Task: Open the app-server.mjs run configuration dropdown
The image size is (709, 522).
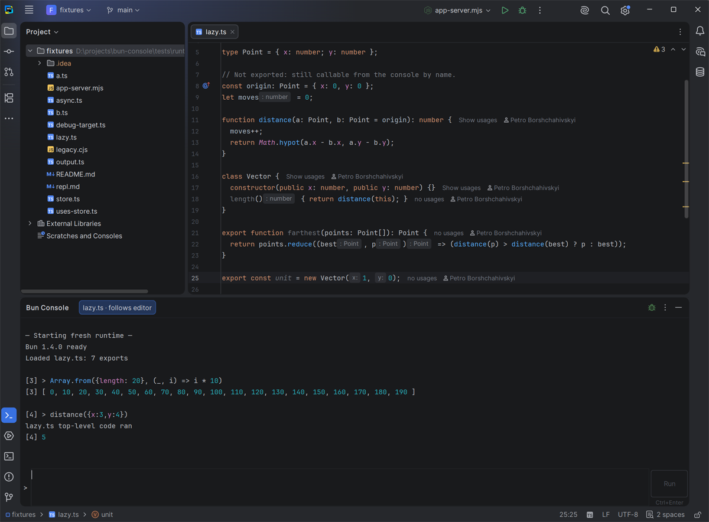Action: (458, 10)
